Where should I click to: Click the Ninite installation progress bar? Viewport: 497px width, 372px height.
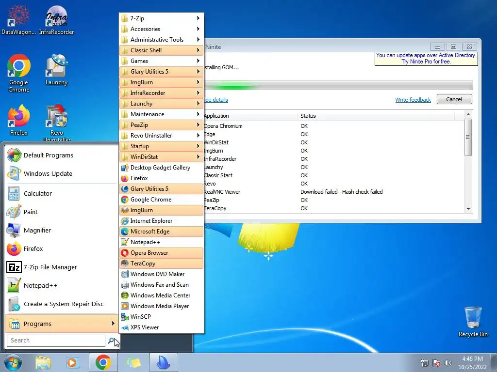338,85
